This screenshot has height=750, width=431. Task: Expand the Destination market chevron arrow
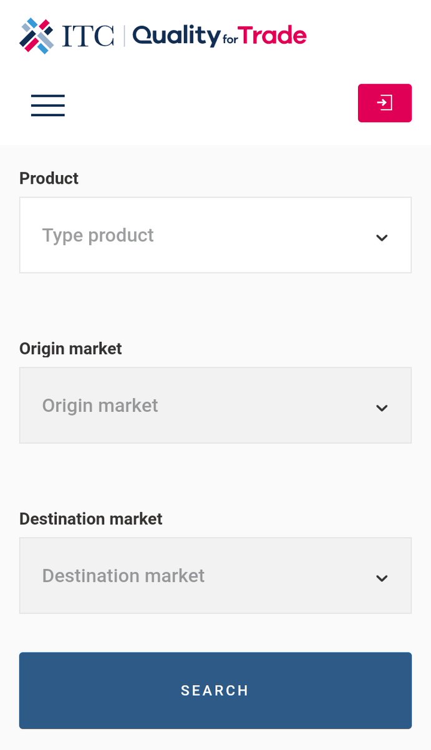382,577
